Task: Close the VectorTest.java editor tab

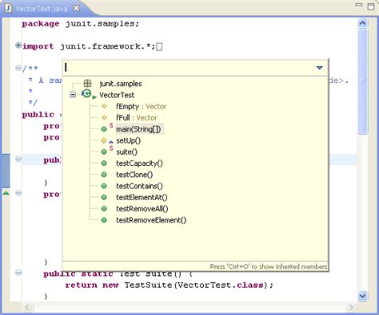Action: point(77,8)
